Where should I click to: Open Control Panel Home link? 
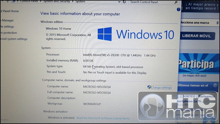pyautogui.click(x=10, y=11)
